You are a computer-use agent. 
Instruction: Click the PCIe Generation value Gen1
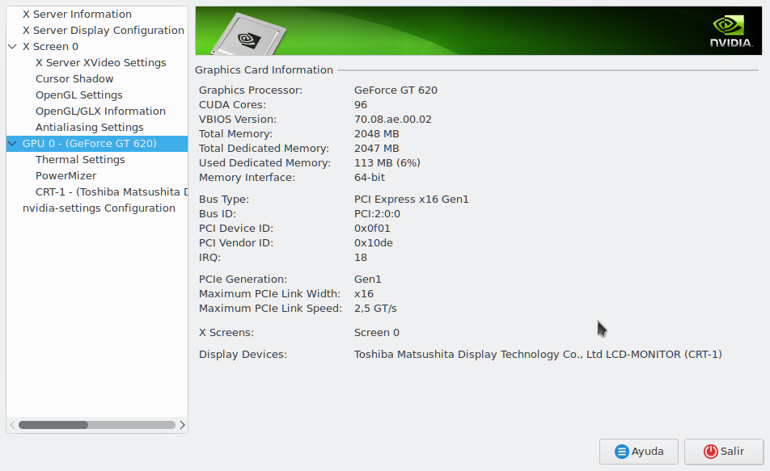pyautogui.click(x=368, y=280)
